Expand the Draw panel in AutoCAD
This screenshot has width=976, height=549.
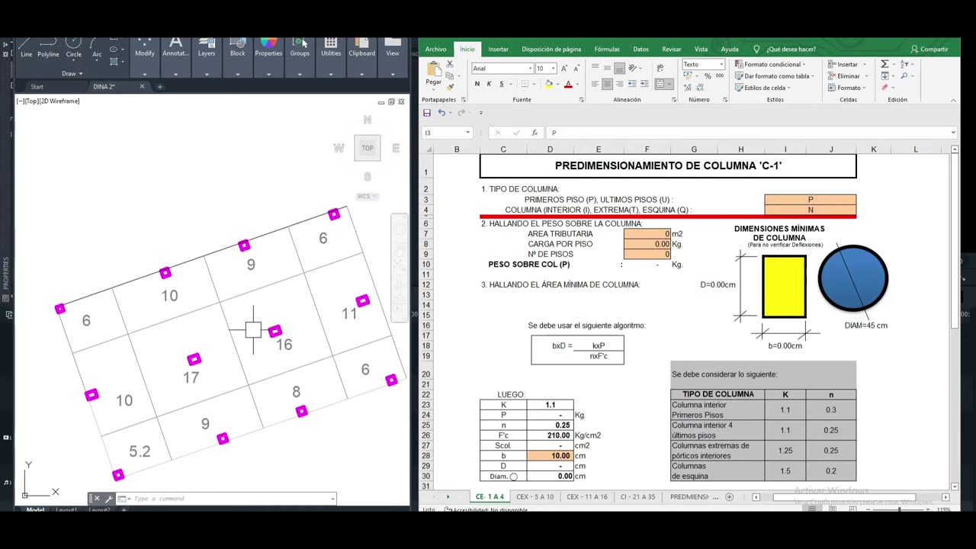[71, 74]
